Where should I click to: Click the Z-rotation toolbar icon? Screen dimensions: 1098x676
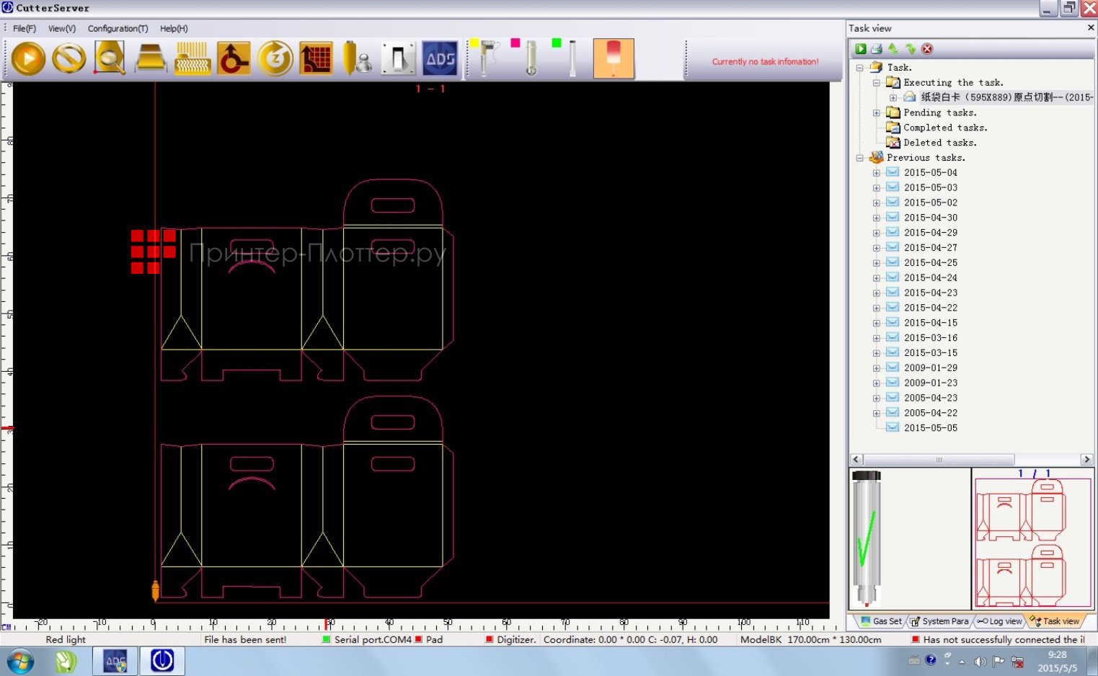pos(274,58)
